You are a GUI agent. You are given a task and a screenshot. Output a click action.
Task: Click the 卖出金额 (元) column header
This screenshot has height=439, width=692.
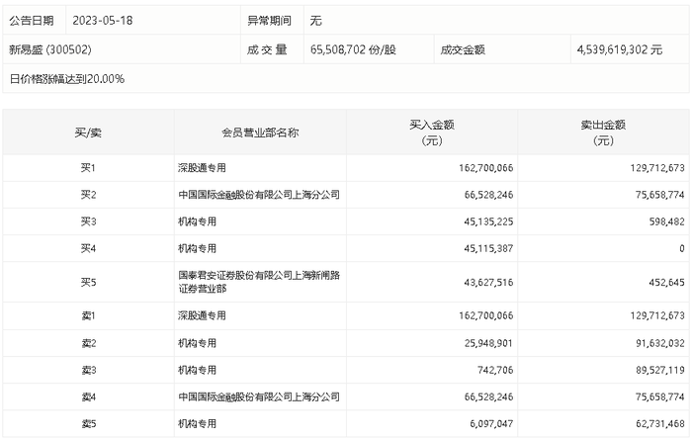tap(603, 132)
